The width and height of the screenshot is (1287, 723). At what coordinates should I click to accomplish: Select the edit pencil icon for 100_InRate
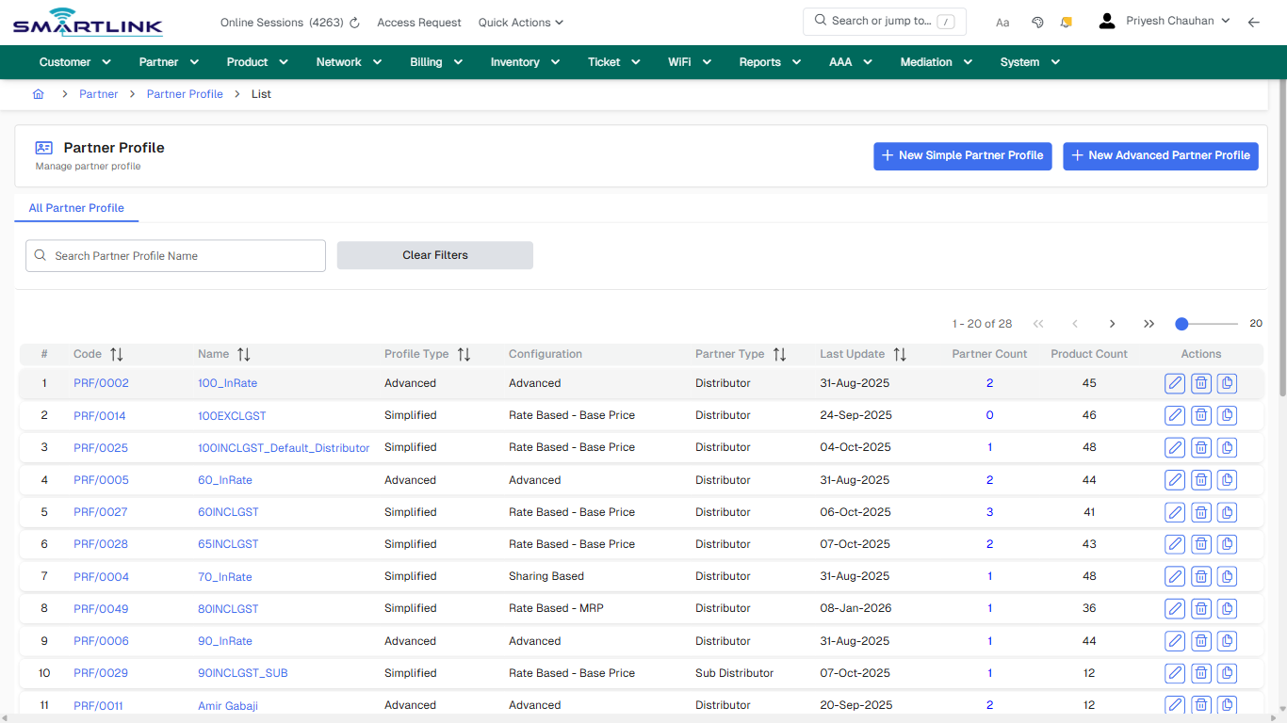point(1174,383)
